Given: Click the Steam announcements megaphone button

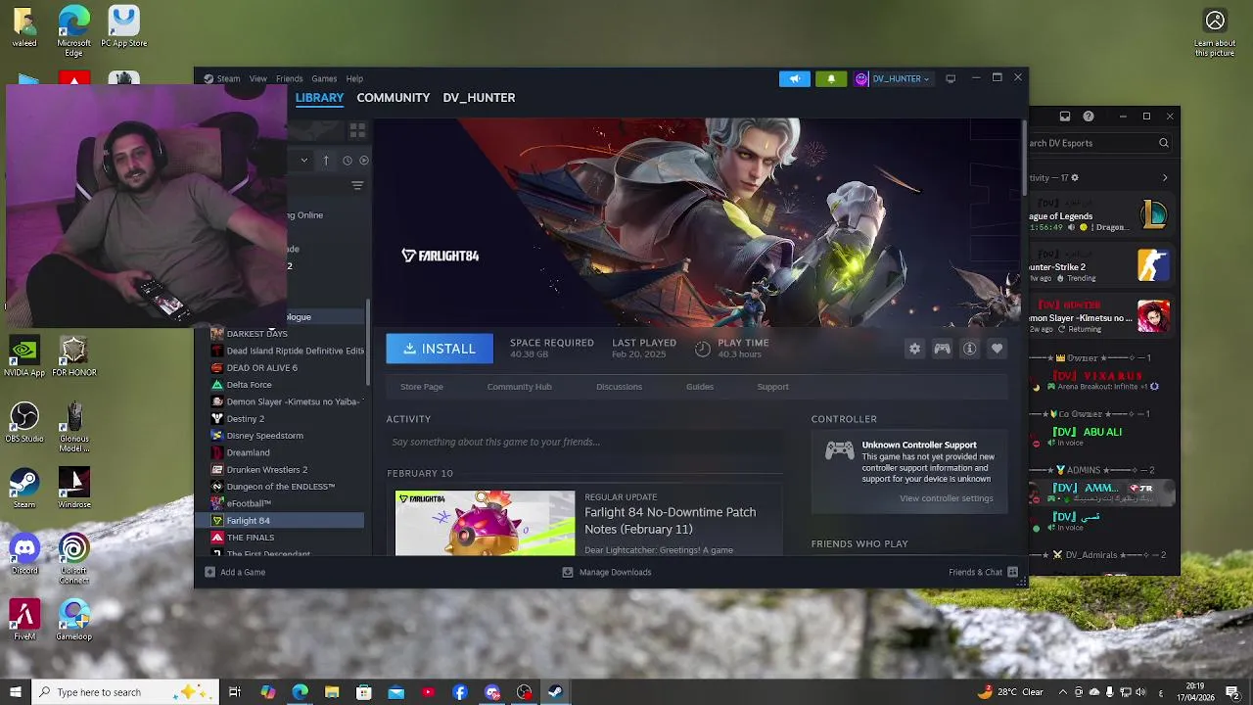Looking at the screenshot, I should (x=795, y=79).
